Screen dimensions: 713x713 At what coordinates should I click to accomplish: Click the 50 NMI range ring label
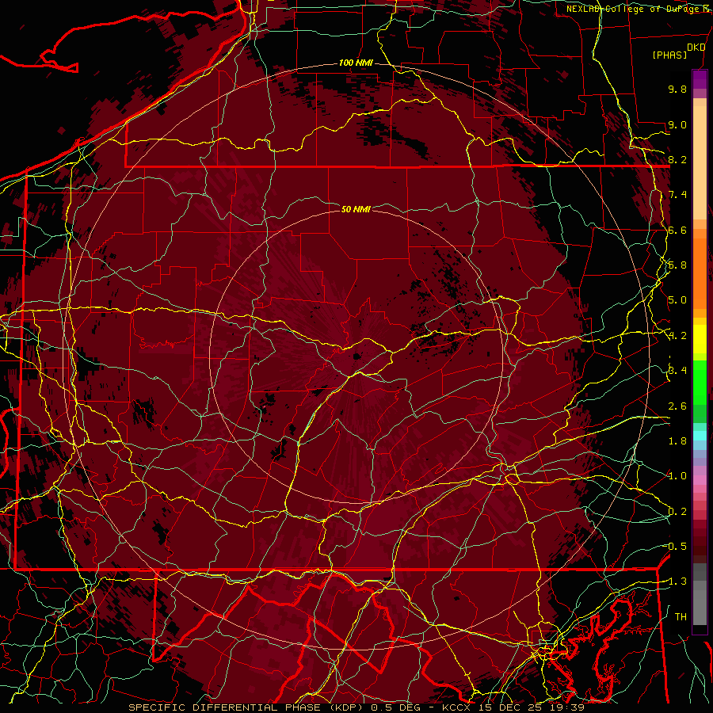tap(356, 209)
